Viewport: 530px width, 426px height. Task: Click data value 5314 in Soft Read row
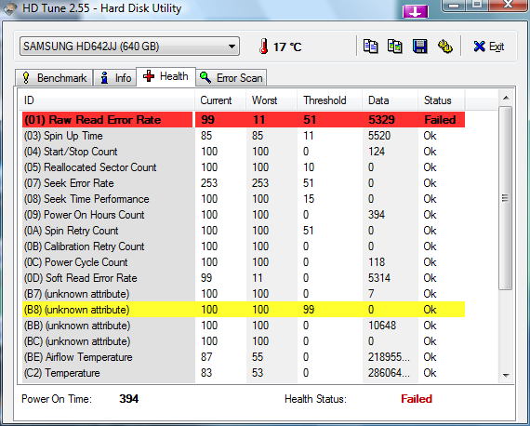coord(379,278)
